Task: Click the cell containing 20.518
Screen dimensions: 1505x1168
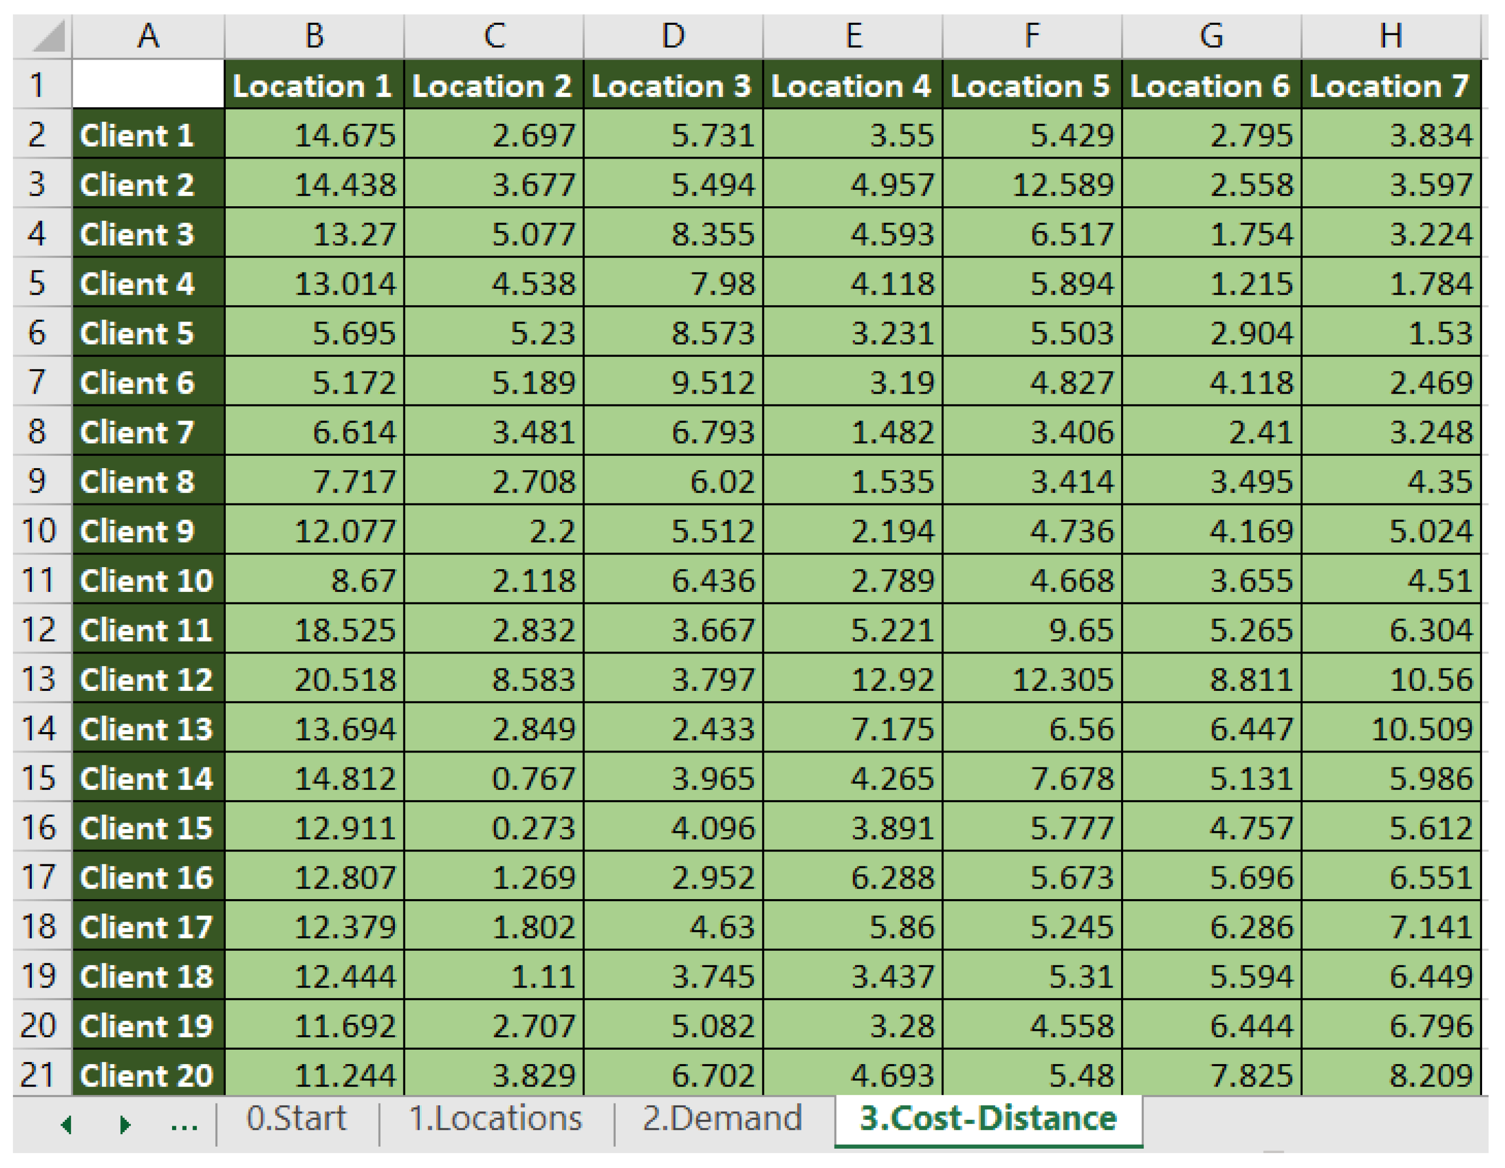Action: pos(314,679)
